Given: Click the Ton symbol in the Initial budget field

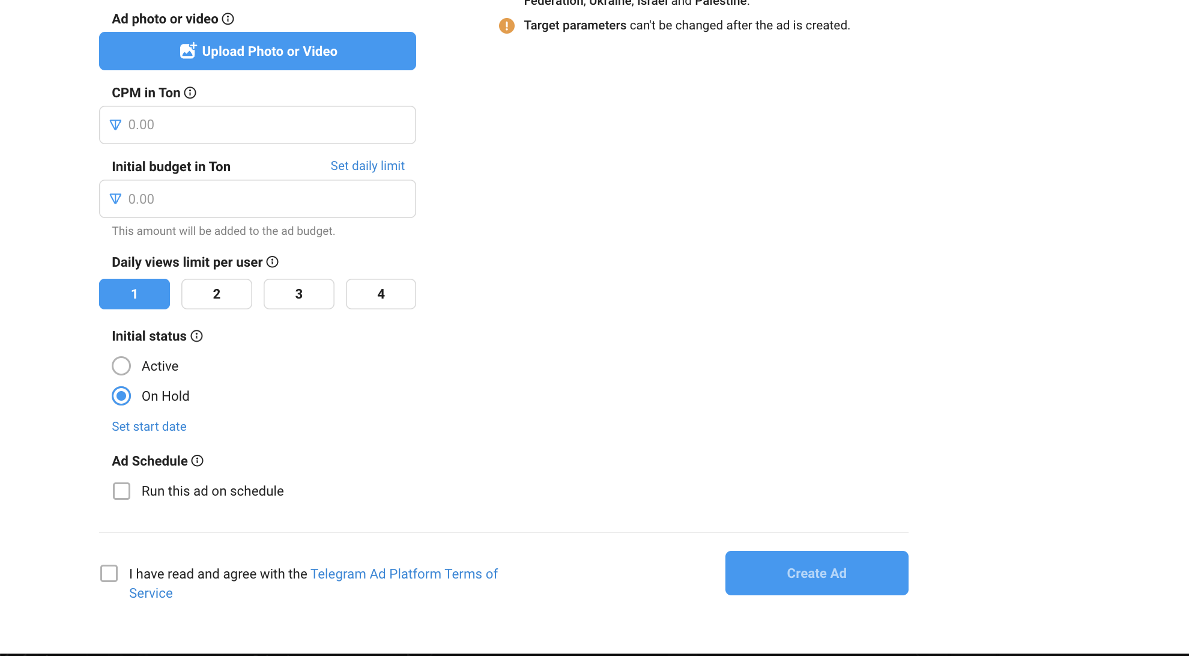Looking at the screenshot, I should pyautogui.click(x=116, y=199).
